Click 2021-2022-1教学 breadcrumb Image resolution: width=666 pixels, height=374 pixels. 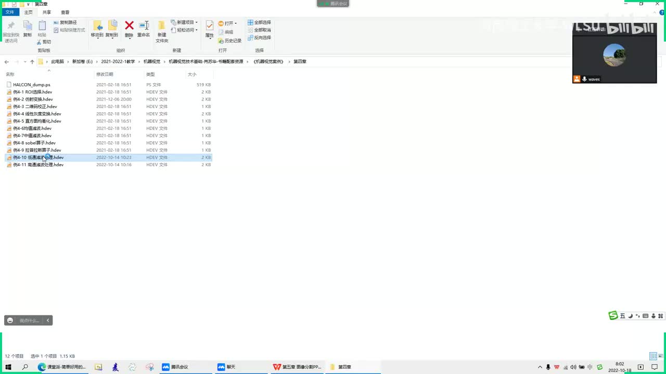point(118,61)
